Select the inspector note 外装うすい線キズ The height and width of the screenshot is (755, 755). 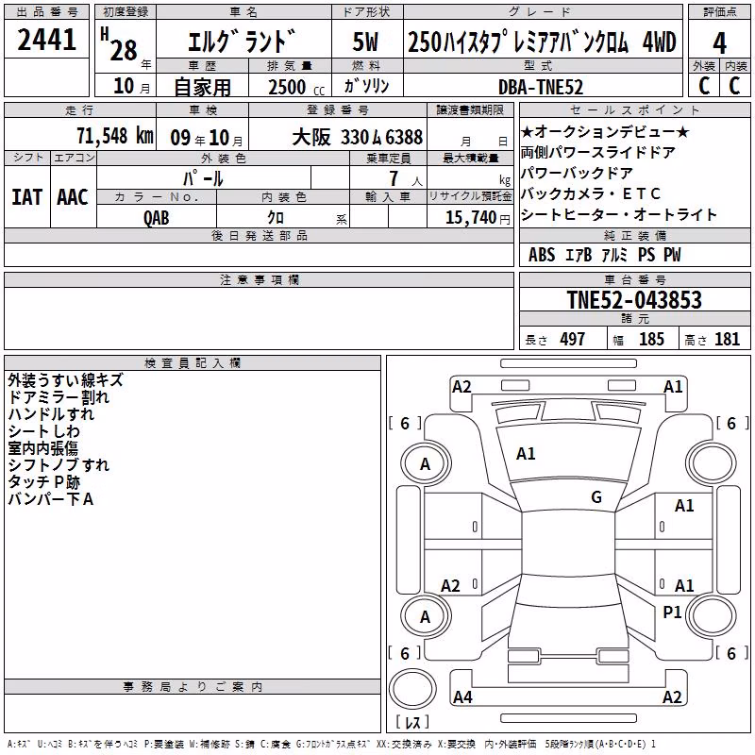pos(65,380)
